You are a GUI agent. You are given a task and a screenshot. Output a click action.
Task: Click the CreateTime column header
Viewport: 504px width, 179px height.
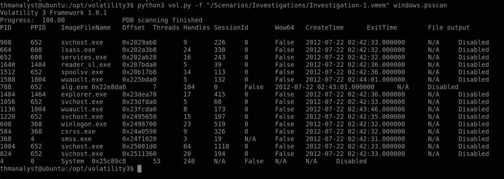325,28
